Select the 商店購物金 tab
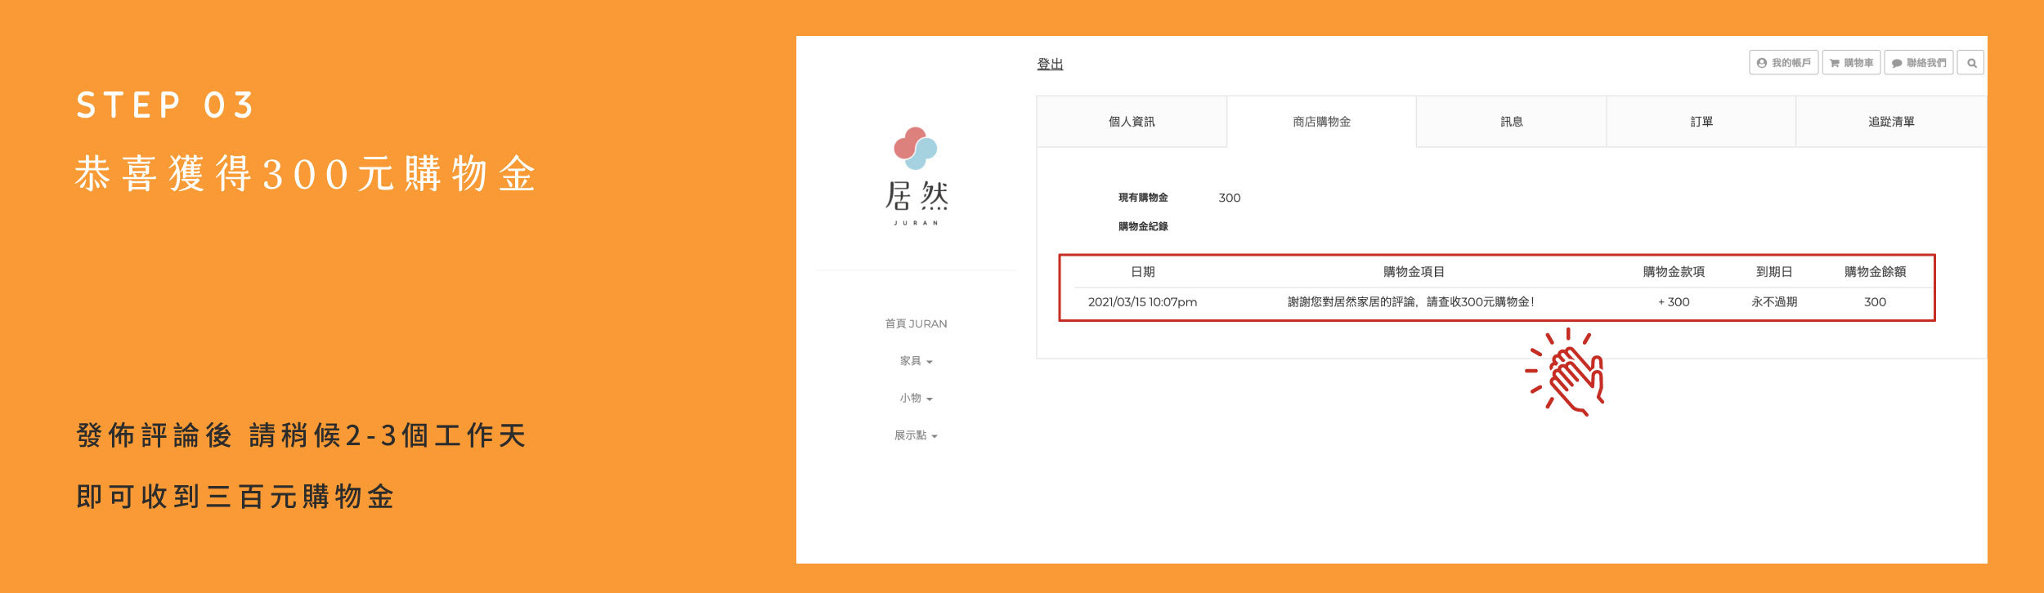Screen dimensions: 2044x593 tap(1321, 122)
